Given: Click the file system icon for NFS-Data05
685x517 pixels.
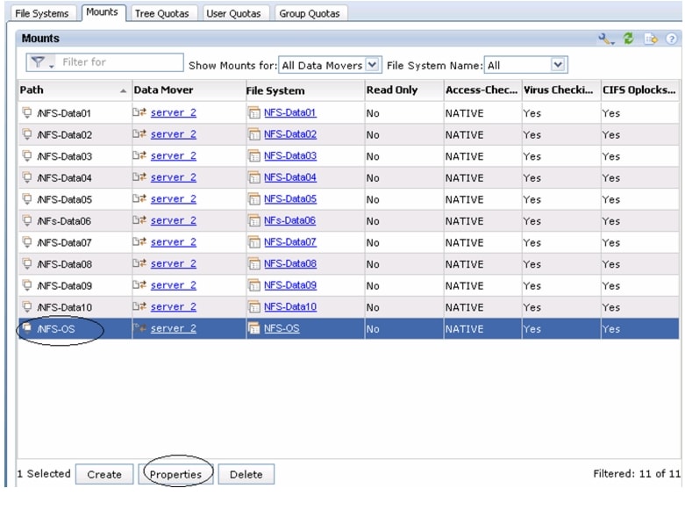Looking at the screenshot, I should point(254,199).
